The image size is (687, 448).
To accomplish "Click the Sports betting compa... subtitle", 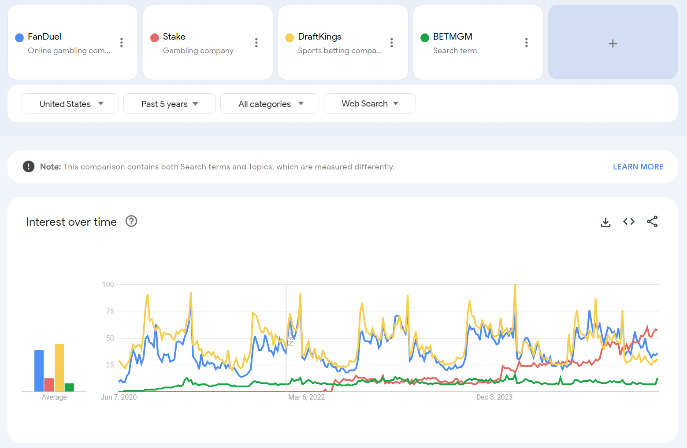I will point(340,51).
